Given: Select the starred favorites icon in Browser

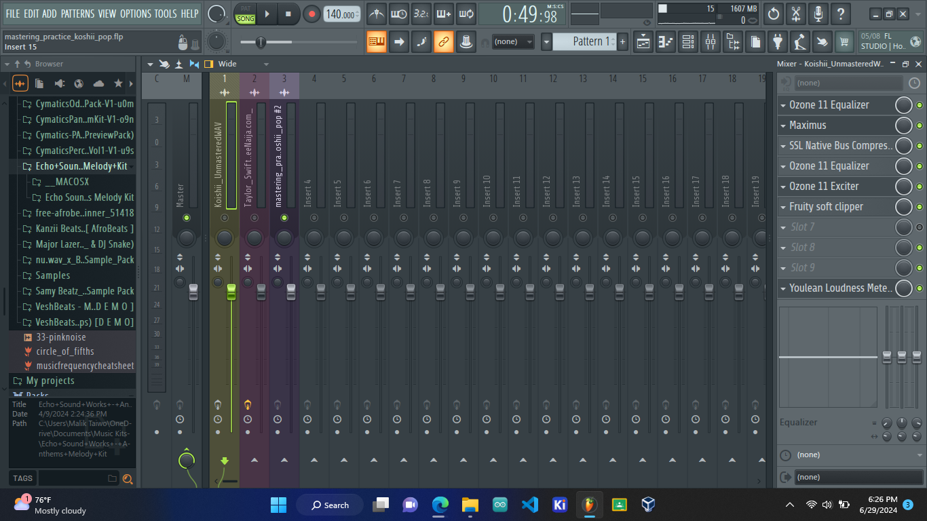Looking at the screenshot, I should 118,83.
